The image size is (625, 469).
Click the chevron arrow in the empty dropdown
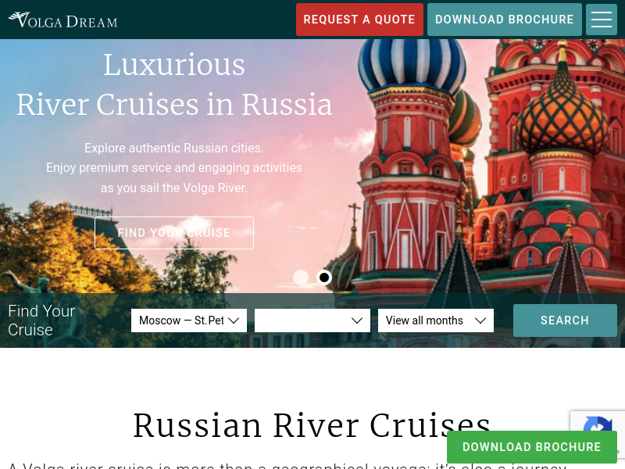coord(357,320)
